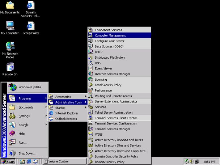The width and height of the screenshot is (220, 165).
Task: Expand the Startup submenu arrow
Action: [86, 107]
